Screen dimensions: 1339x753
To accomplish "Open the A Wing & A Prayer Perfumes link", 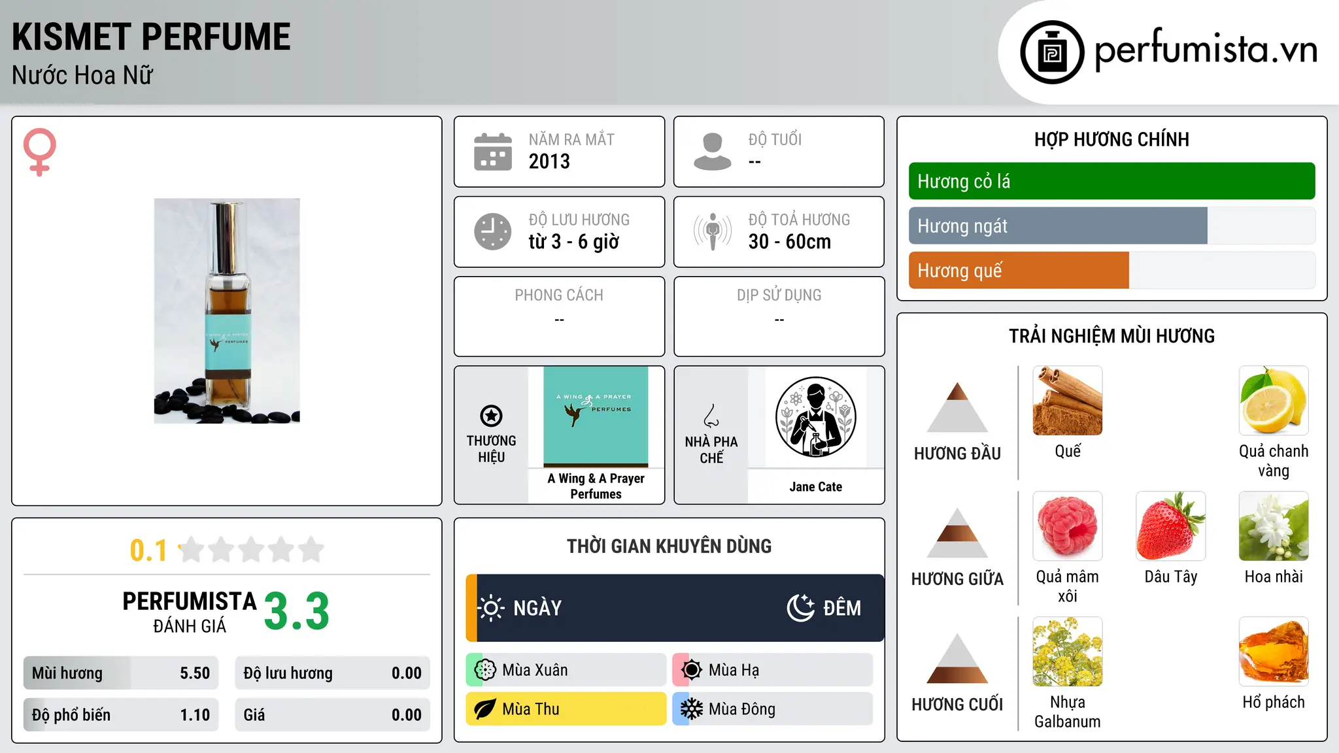I will click(596, 486).
